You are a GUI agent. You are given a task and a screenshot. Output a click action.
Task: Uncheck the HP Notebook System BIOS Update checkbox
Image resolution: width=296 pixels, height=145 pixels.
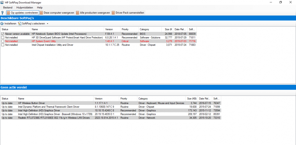tap(3, 34)
